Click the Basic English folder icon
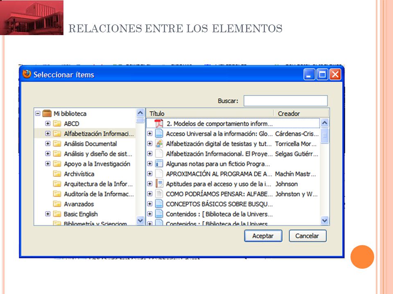Viewport: 393px width, 294px height. 57,214
